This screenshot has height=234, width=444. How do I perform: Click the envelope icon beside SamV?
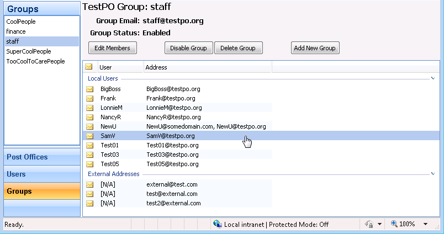pyautogui.click(x=90, y=136)
